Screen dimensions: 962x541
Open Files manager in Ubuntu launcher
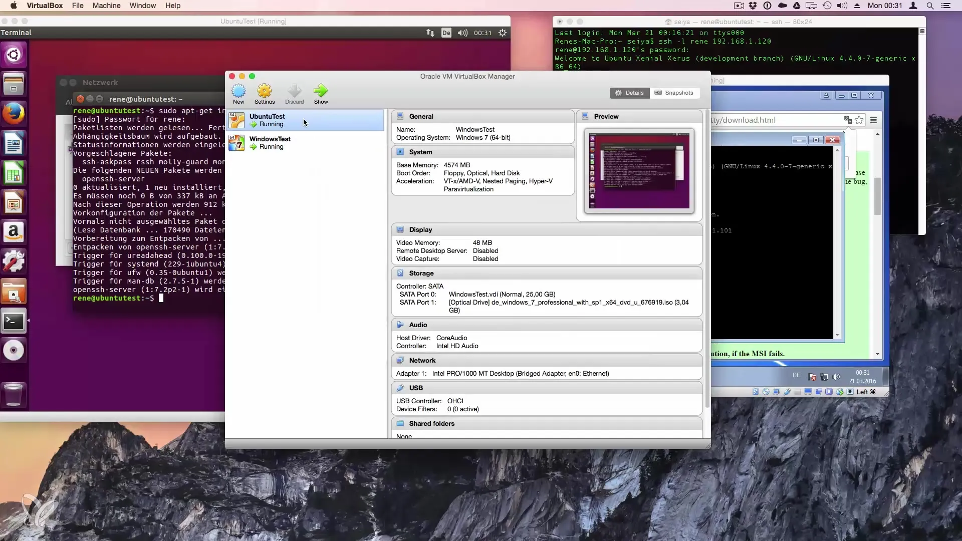tap(14, 84)
